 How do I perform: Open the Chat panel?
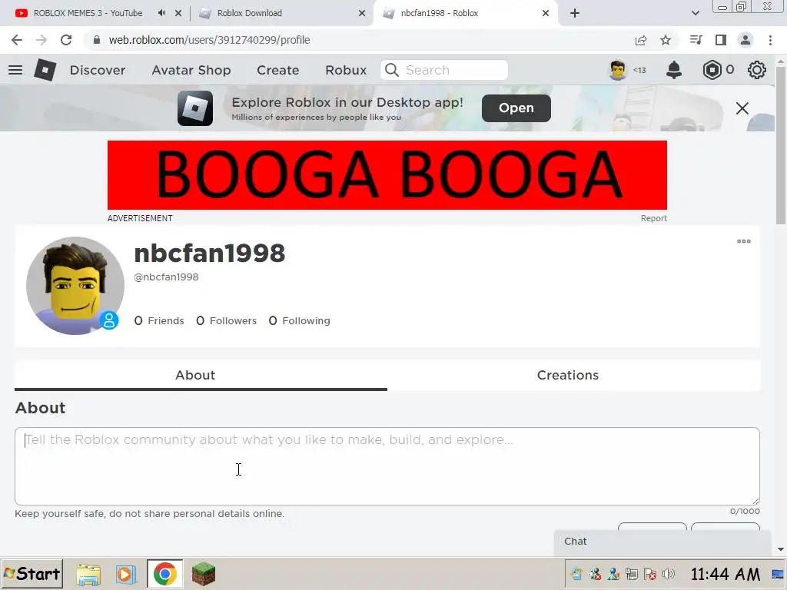click(x=662, y=542)
